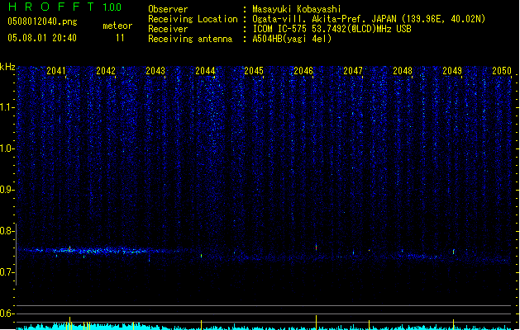Image resolution: width=520 pixels, height=330 pixels.
Task: Click the 'Observer' field label
Action: click(x=168, y=9)
